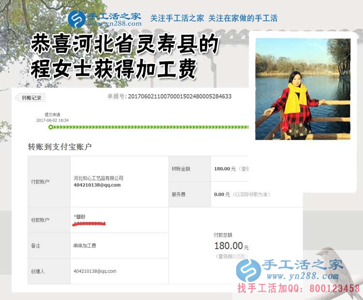The image size is (363, 300).
Task: Click the redacted payee account number
Action: 90,224
